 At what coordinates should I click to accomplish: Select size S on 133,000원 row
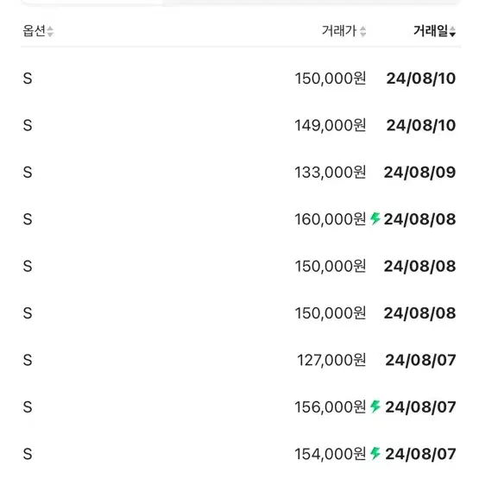pos(28,173)
